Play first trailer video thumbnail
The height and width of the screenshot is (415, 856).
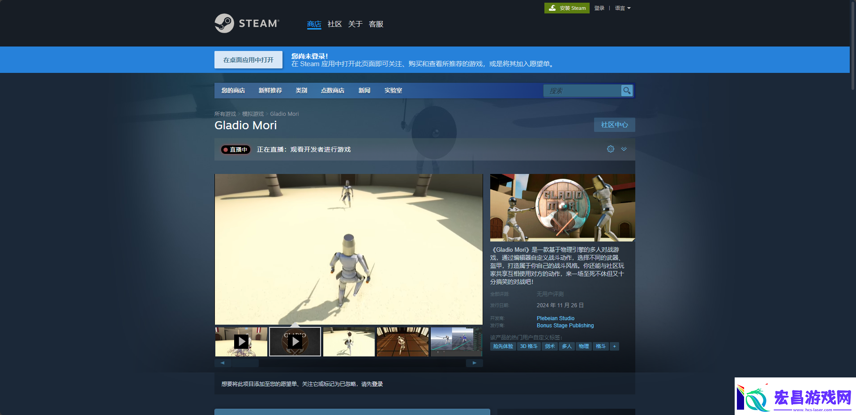pos(241,342)
